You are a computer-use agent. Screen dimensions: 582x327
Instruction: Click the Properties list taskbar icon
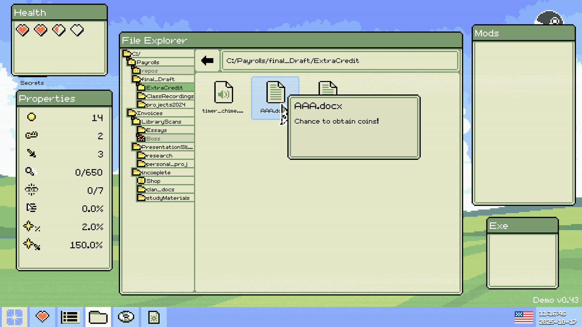pyautogui.click(x=70, y=317)
